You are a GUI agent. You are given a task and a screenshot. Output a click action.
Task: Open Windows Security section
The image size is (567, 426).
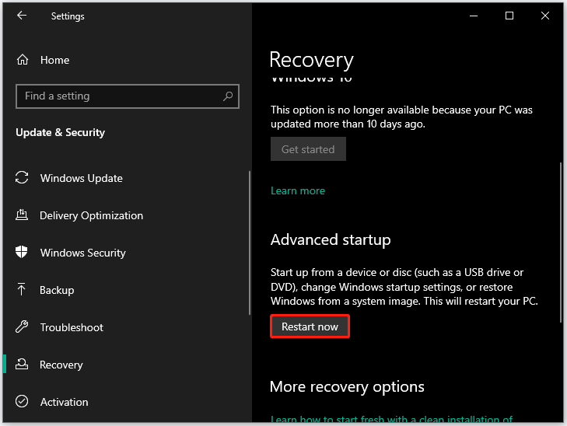[82, 253]
